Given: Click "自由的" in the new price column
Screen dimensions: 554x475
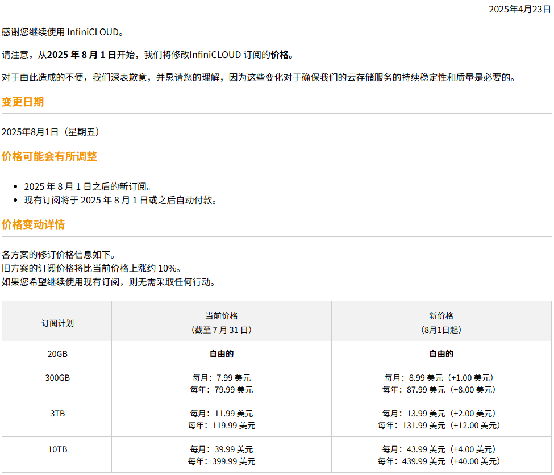Looking at the screenshot, I should coord(441,354).
